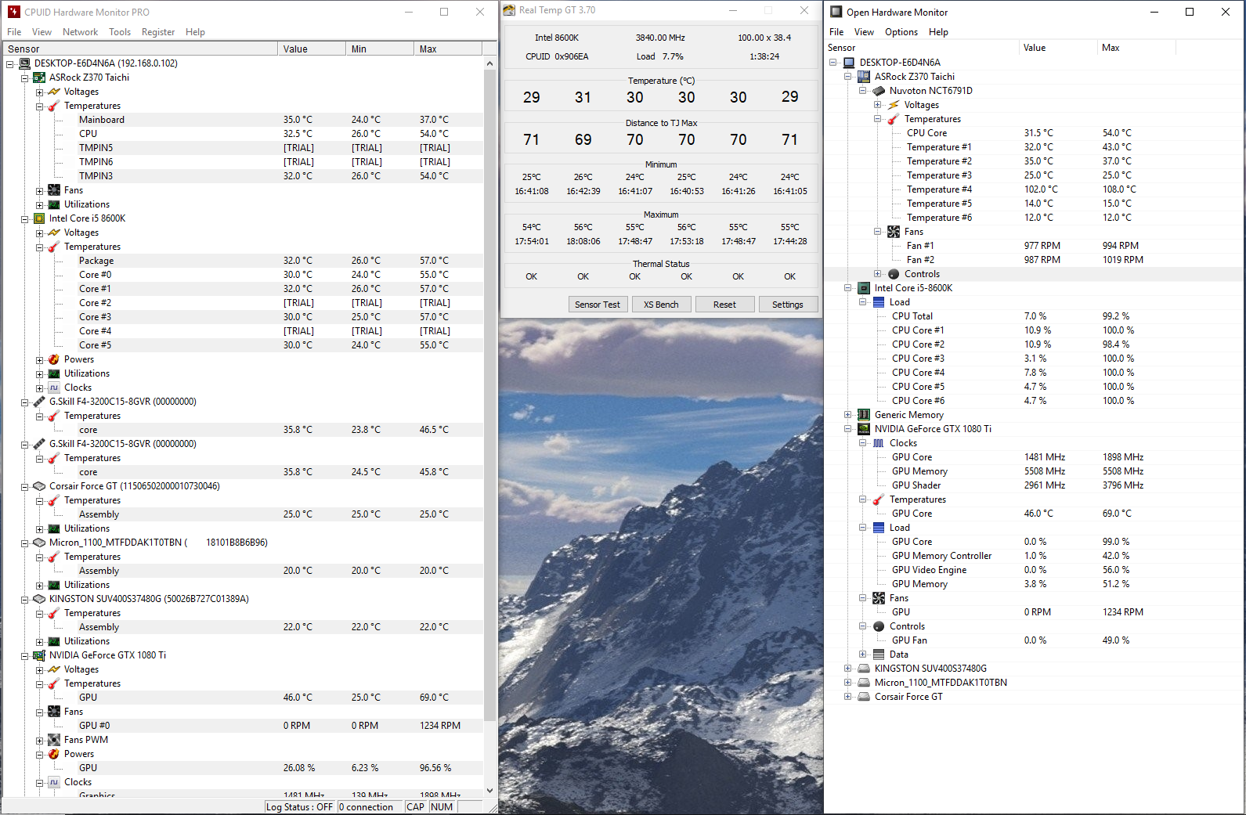Image resolution: width=1246 pixels, height=815 pixels.
Task: Select the GPU Video Engine load row
Action: click(x=1034, y=570)
